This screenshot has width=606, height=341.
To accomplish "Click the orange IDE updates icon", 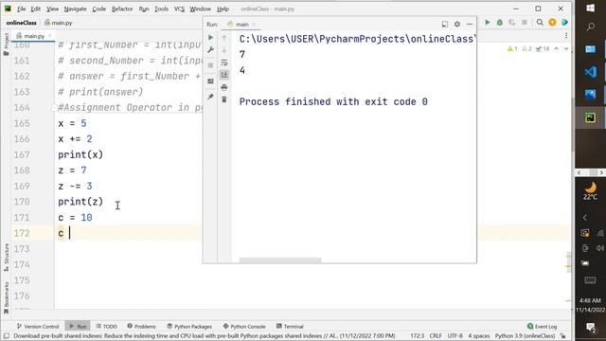I will (552, 23).
